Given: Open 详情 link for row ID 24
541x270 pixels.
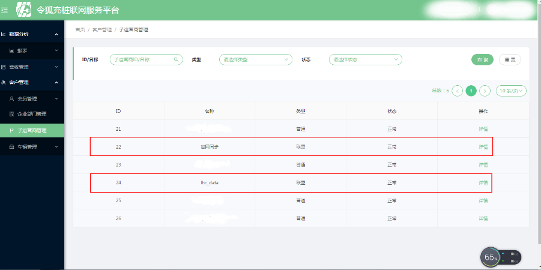Looking at the screenshot, I should point(483,182).
